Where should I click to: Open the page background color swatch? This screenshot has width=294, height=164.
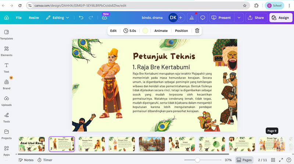coord(145,31)
